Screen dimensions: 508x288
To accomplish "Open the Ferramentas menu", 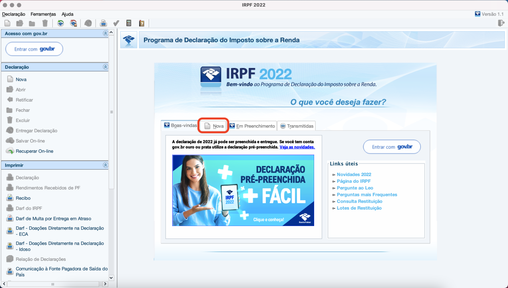I will [x=43, y=14].
